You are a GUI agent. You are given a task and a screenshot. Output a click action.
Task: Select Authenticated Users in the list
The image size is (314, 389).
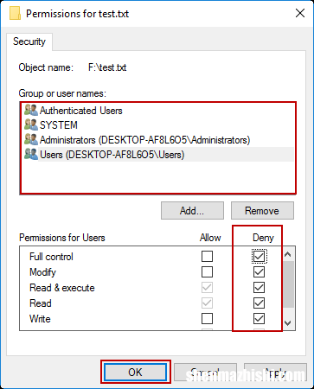pos(158,111)
